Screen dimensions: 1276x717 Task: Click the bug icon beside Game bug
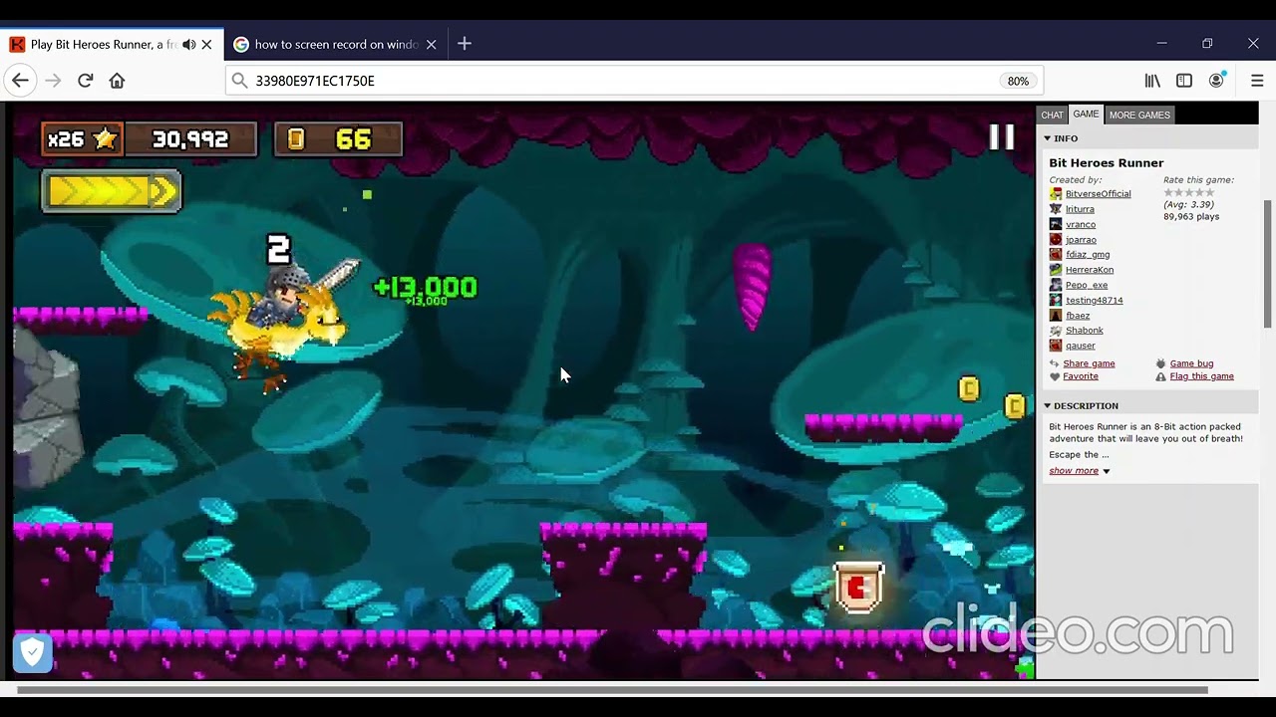[x=1160, y=363]
